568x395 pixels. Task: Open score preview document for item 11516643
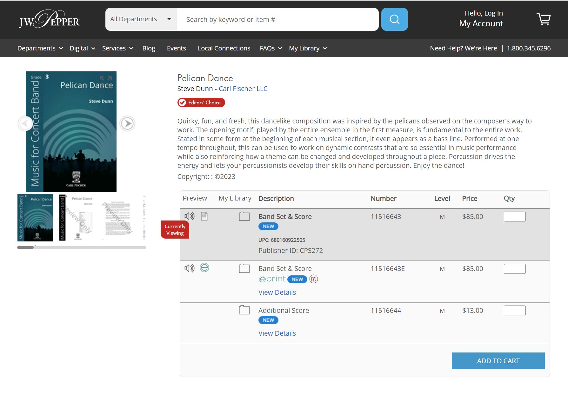[204, 216]
